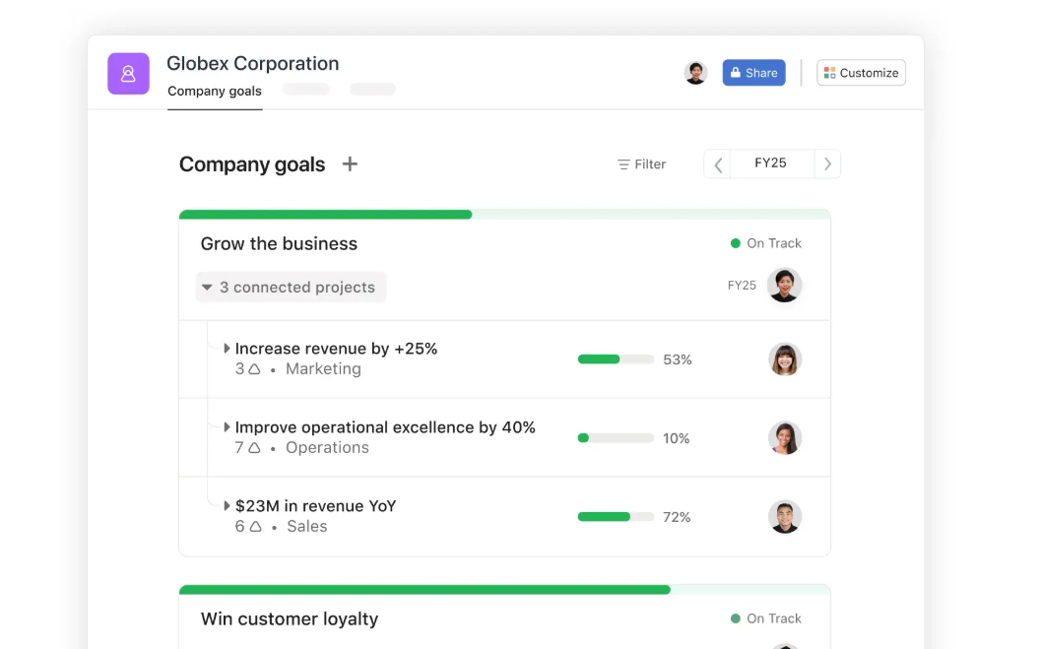The image size is (1041, 649).
Task: Open the Customize panel
Action: [x=861, y=73]
